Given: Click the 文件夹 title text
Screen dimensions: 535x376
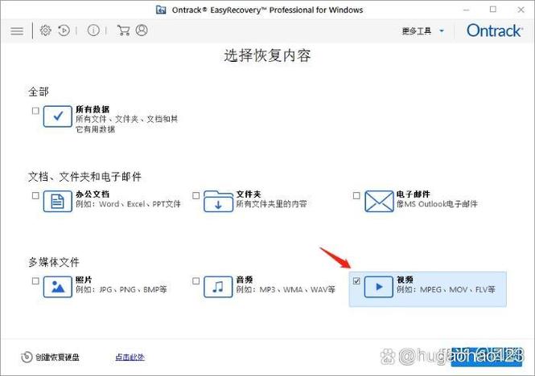Looking at the screenshot, I should click(249, 194).
